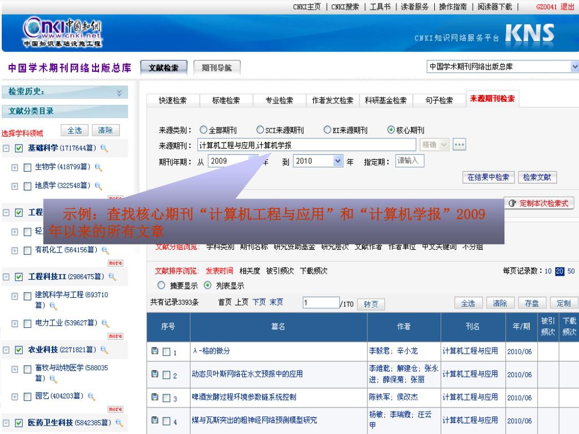This screenshot has height=434, width=579.
Task: Toggle 基础科学 checkbox
Action: (19, 149)
